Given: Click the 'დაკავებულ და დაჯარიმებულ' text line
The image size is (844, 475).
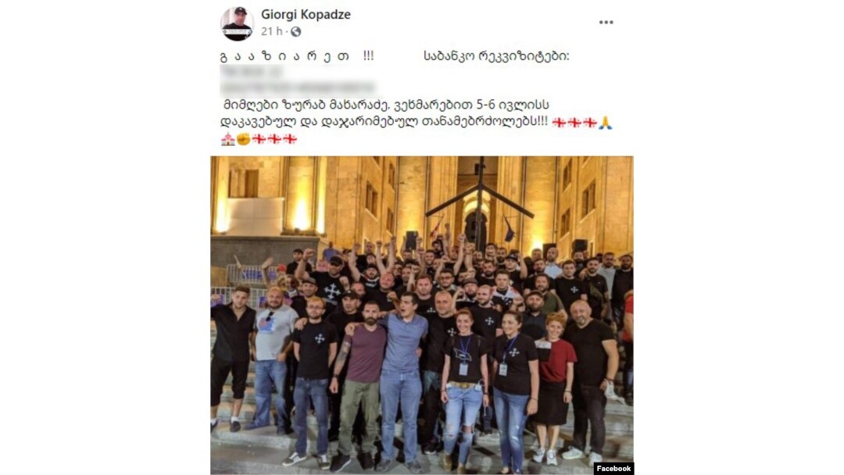Looking at the screenshot, I should click(x=318, y=123).
